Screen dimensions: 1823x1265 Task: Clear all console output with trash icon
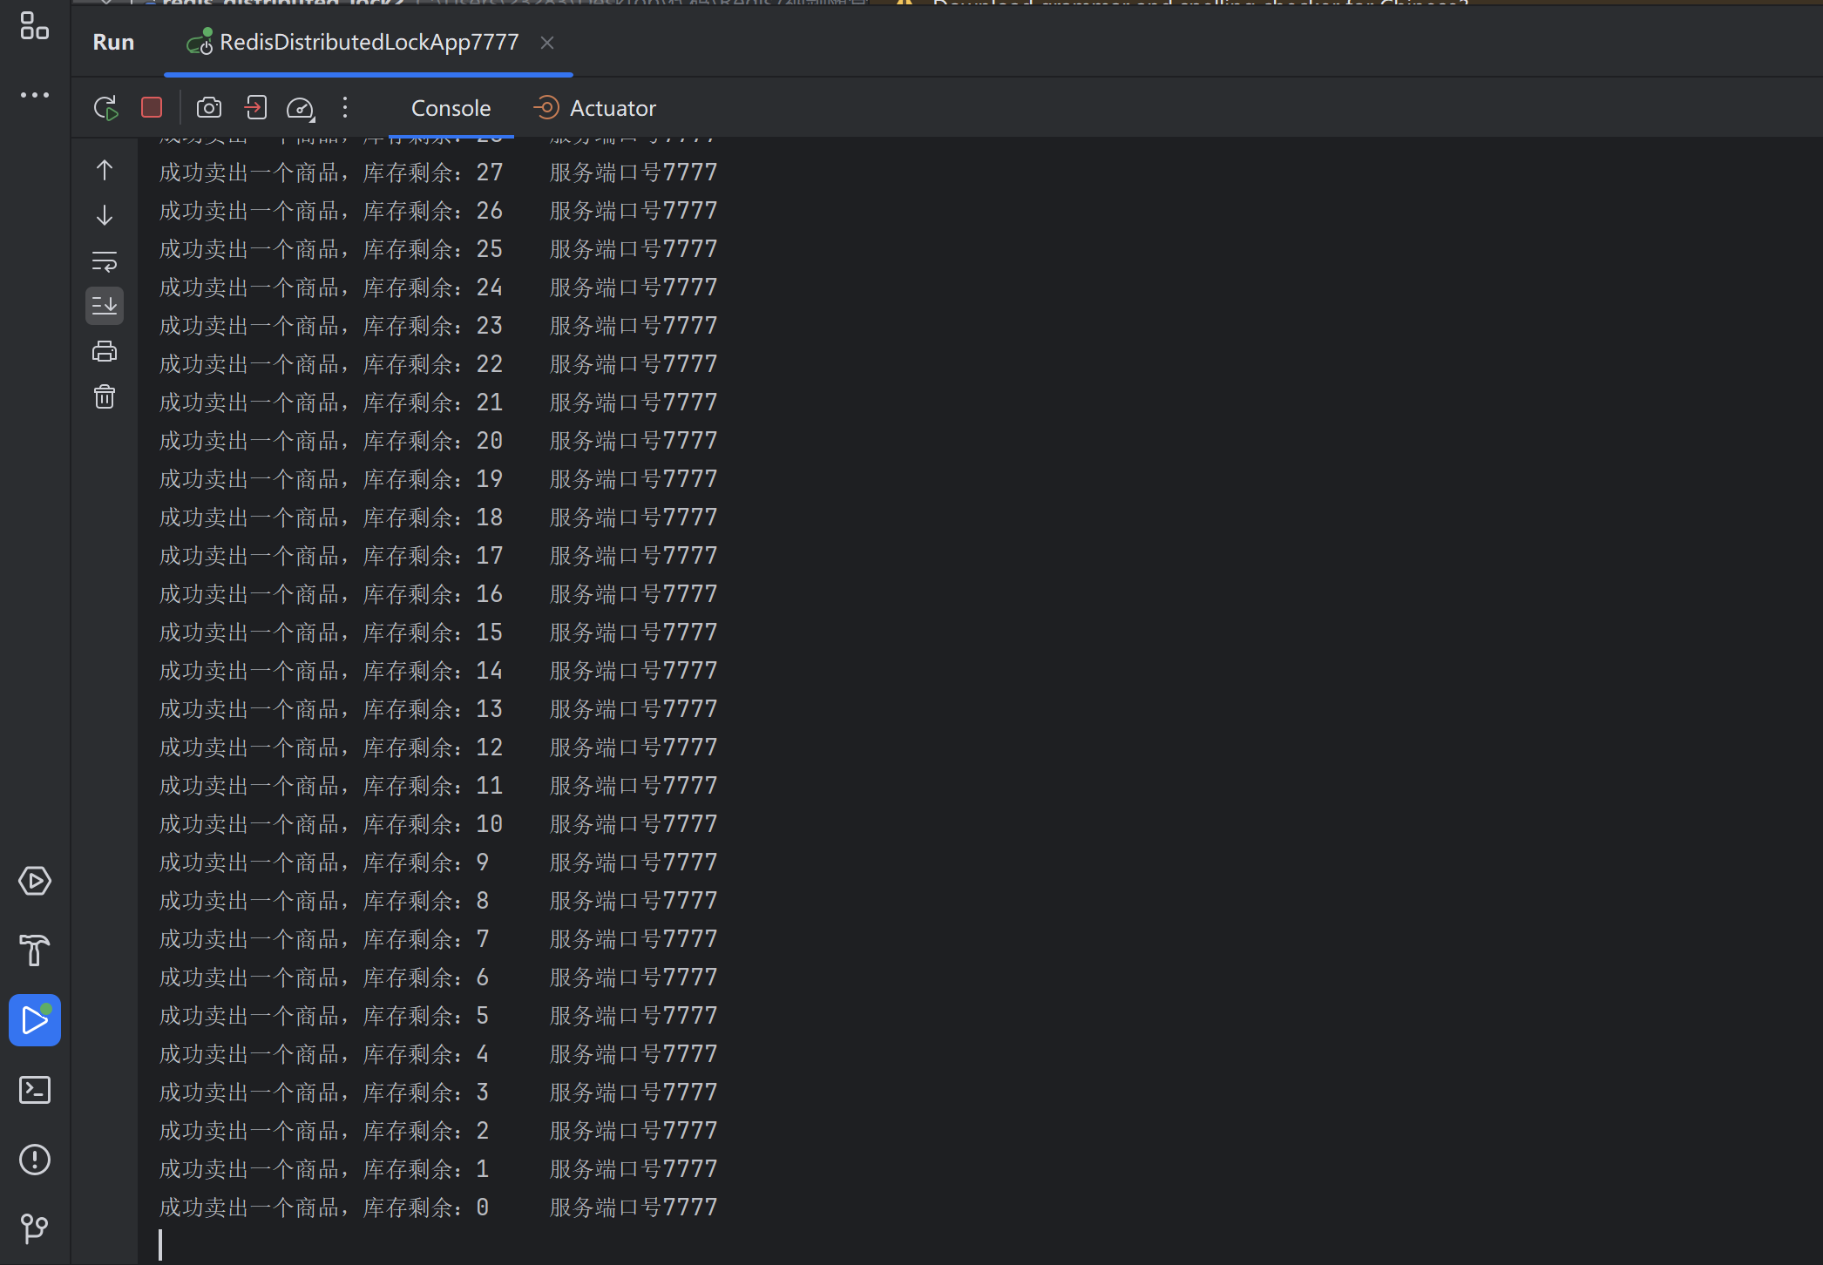coord(105,397)
